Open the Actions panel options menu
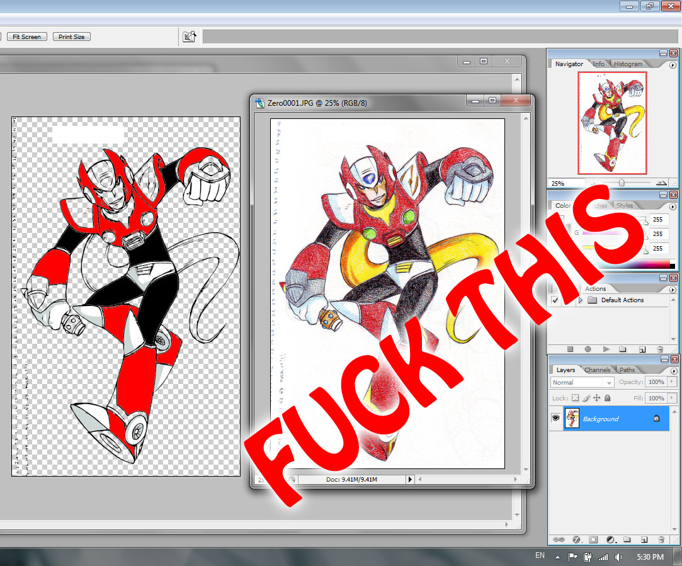Image resolution: width=682 pixels, height=566 pixels. (673, 290)
